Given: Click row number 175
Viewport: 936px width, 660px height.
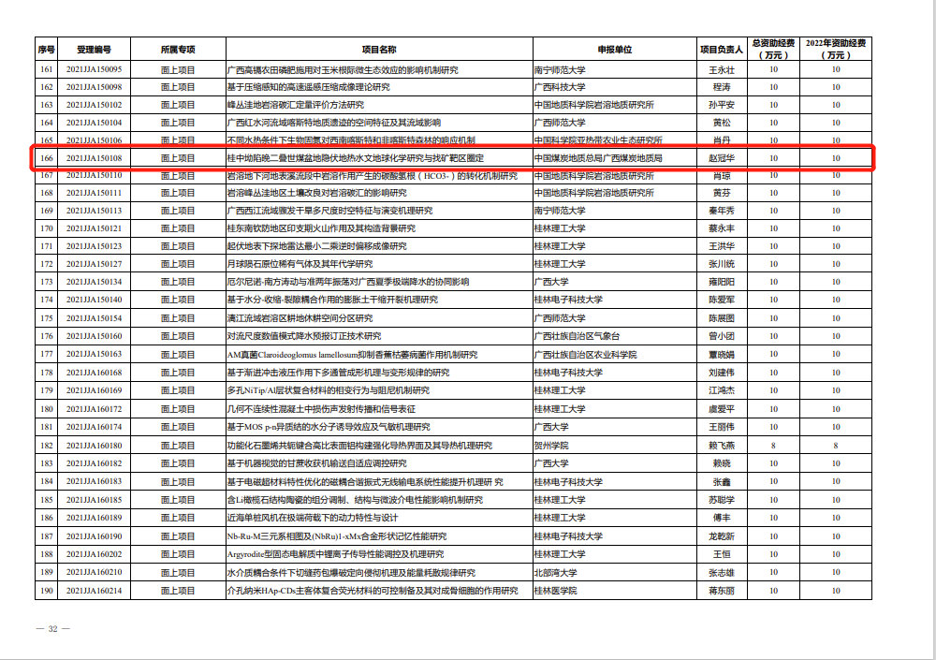Looking at the screenshot, I should (47, 318).
